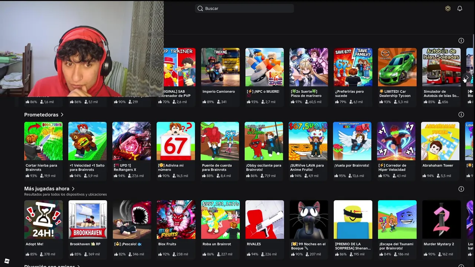Open ¡Pescalo! game thumbnail
475x267 pixels.
(132, 220)
